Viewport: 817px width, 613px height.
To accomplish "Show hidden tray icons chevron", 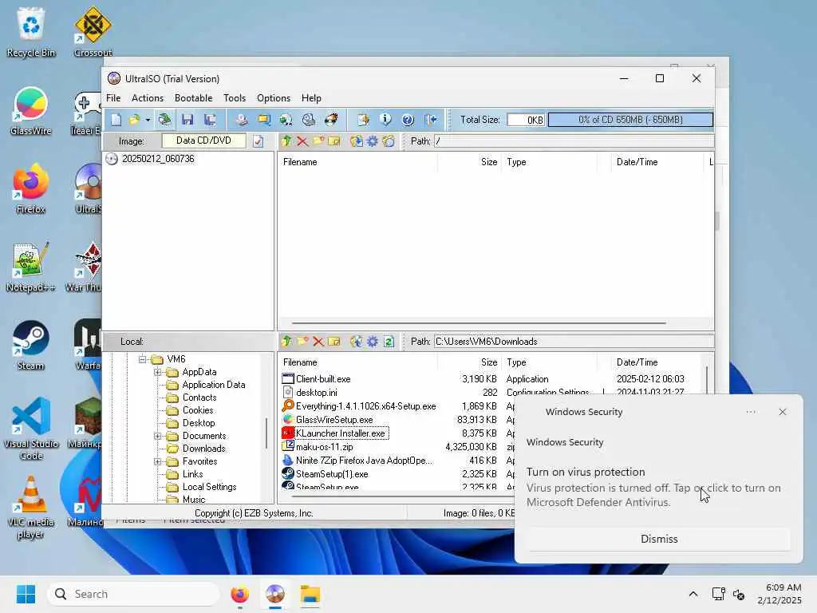I will [693, 594].
